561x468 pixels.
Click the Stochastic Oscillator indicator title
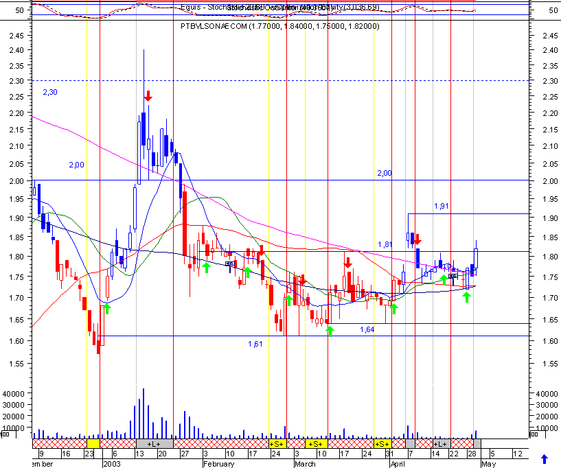(279, 7)
